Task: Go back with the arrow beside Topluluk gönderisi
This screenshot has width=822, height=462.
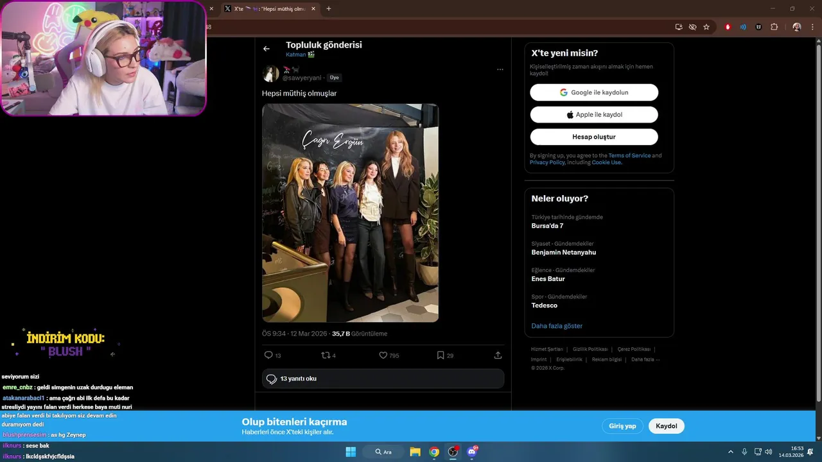Action: tap(267, 49)
